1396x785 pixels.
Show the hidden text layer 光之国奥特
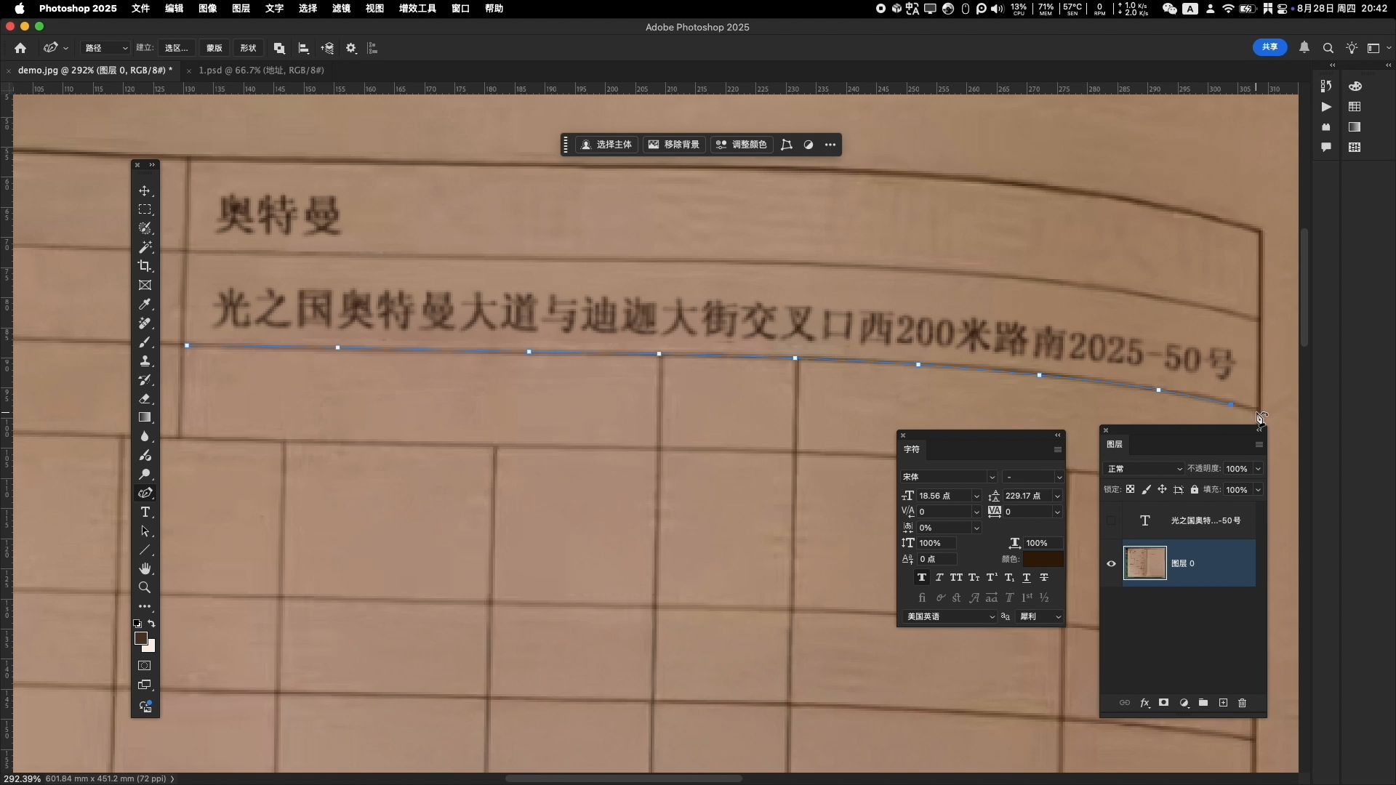coord(1111,520)
